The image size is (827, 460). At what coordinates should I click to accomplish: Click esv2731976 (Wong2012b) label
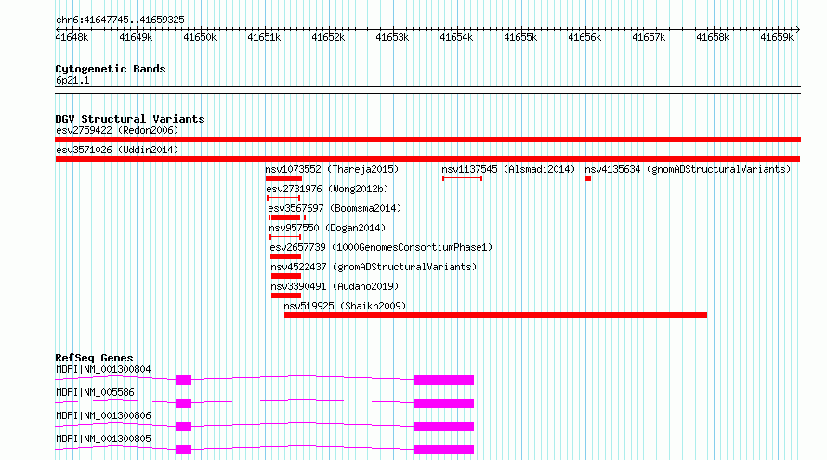pos(327,189)
